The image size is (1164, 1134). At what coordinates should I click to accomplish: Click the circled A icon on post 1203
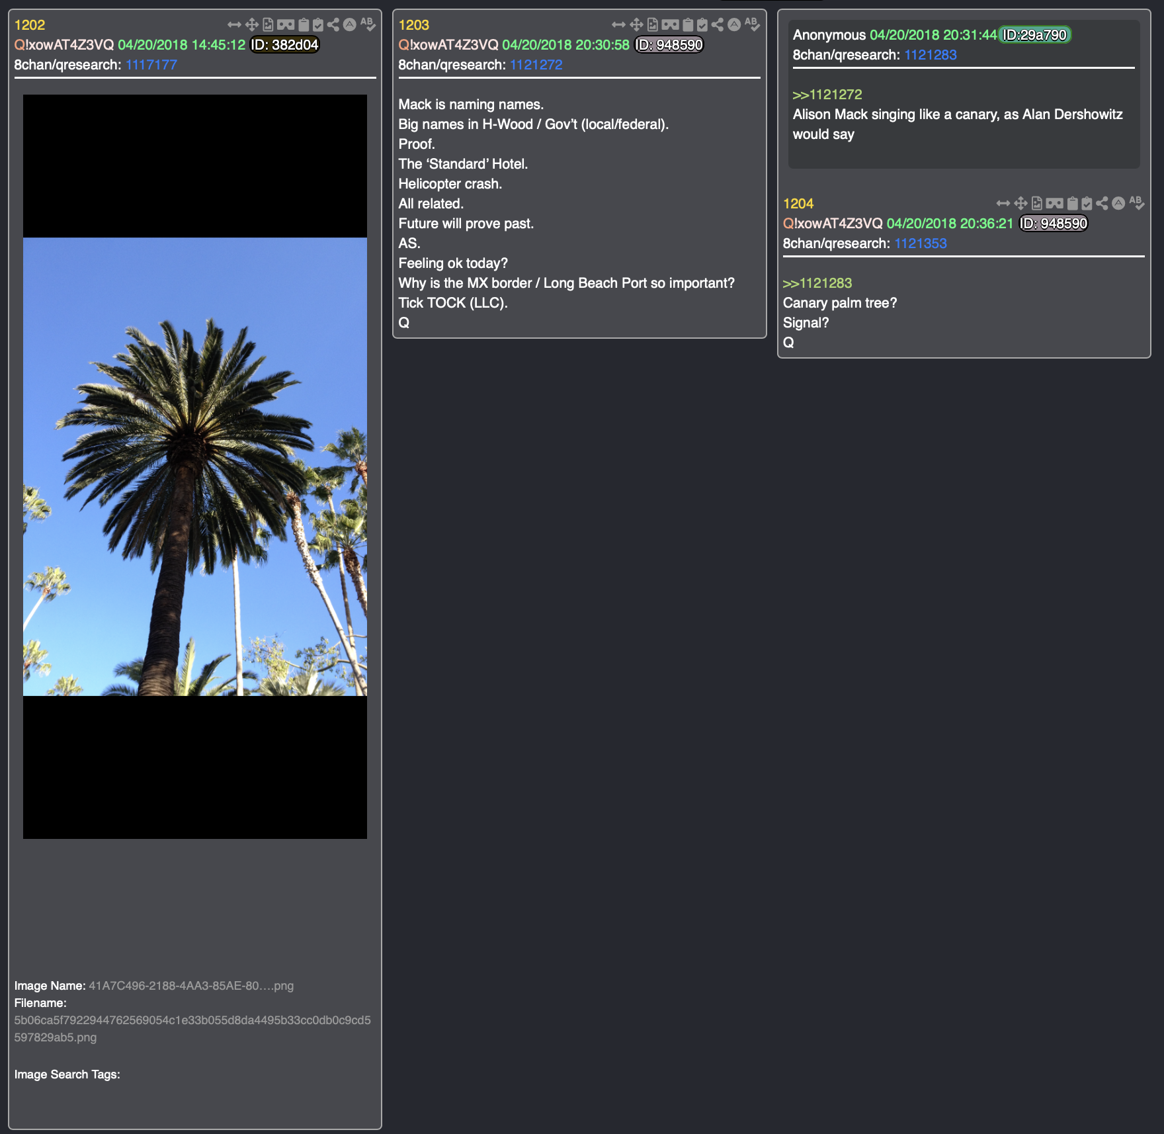734,25
